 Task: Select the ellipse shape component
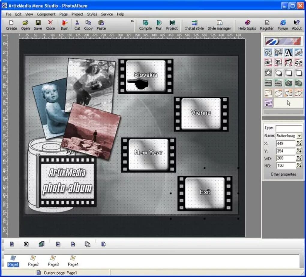point(278,73)
